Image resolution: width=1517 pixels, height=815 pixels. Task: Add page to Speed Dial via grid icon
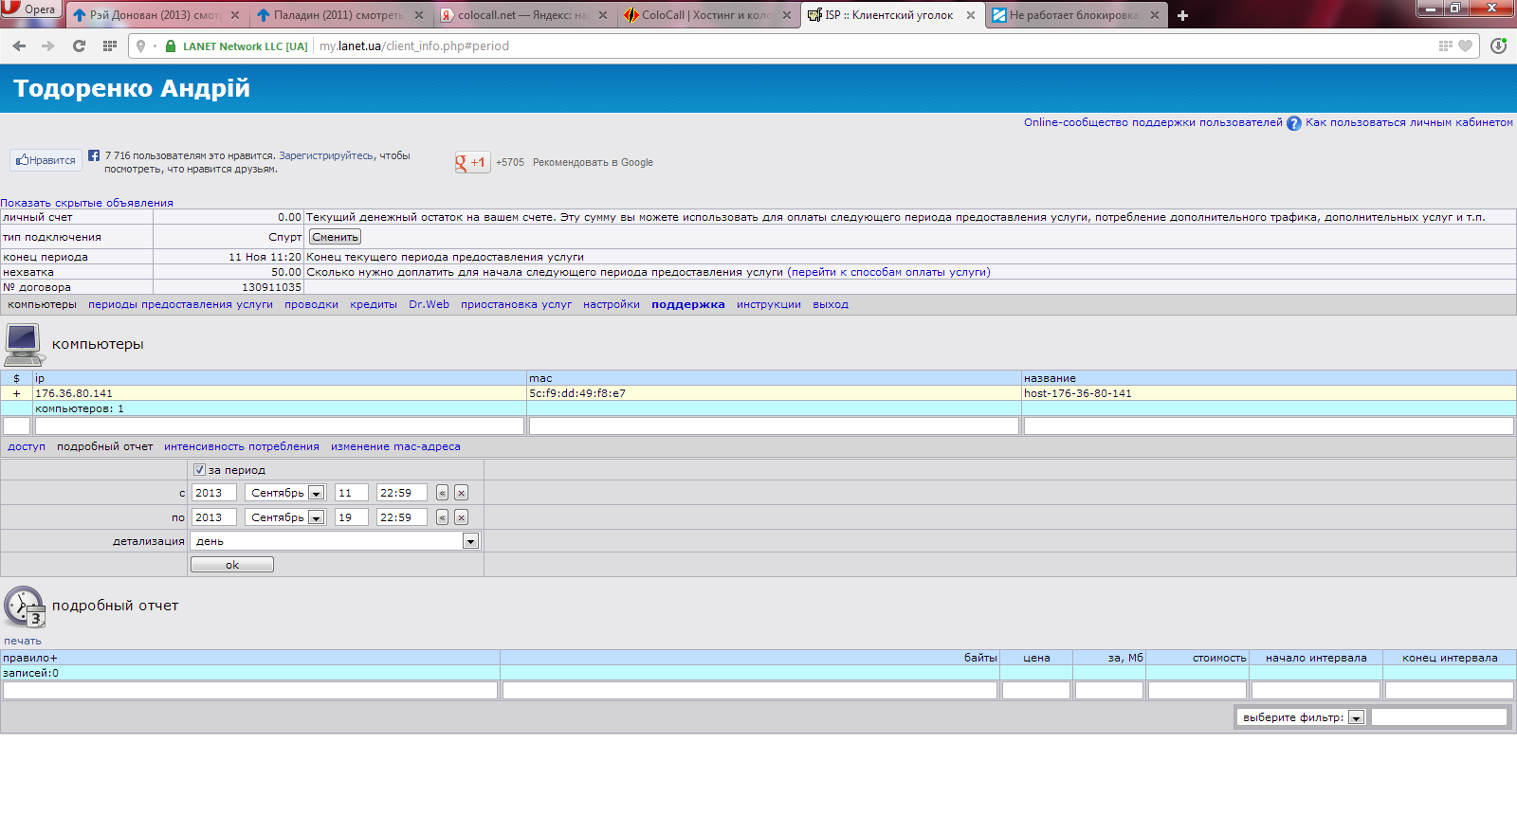point(1446,45)
